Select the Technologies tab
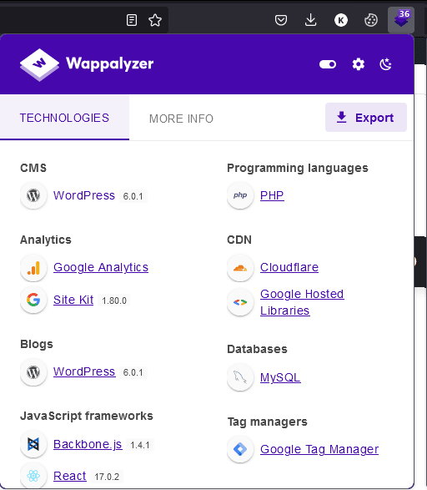Image resolution: width=427 pixels, height=490 pixels. 64,118
